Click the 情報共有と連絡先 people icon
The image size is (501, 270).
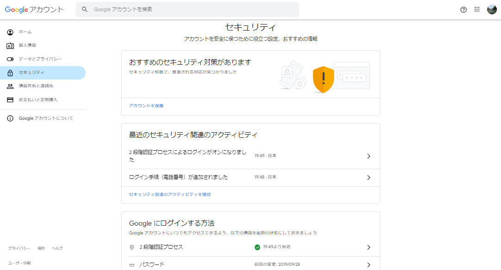click(10, 86)
